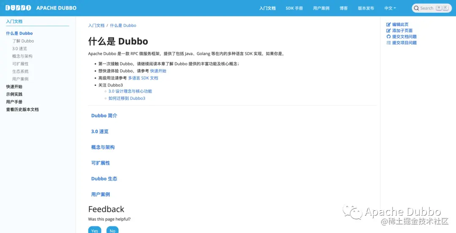
Task: Click the No feedback button
Action: click(x=113, y=230)
